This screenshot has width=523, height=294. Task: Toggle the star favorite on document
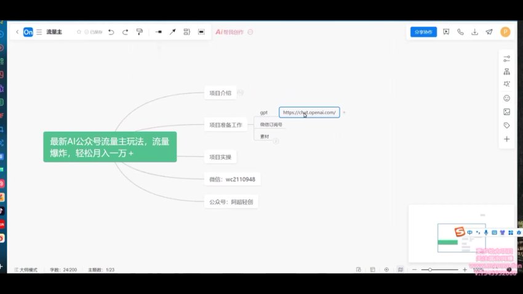tap(79, 32)
